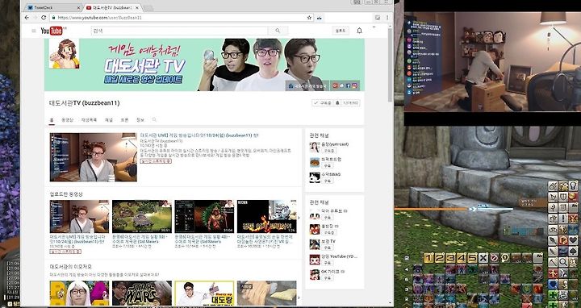Click the exclamation mark icon in game menu
This screenshot has height=308, width=581.
pyautogui.click(x=563, y=219)
